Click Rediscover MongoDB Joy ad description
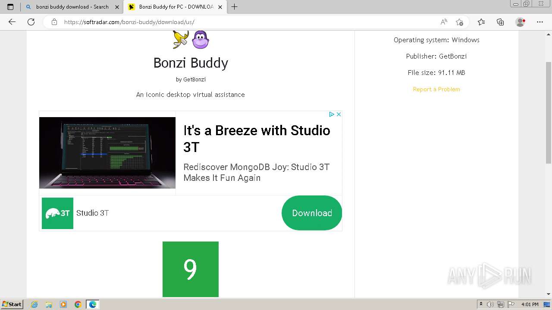The width and height of the screenshot is (552, 310). click(256, 172)
